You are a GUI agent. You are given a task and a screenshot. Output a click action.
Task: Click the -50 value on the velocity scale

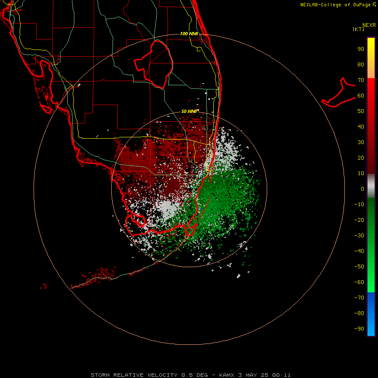click(359, 266)
